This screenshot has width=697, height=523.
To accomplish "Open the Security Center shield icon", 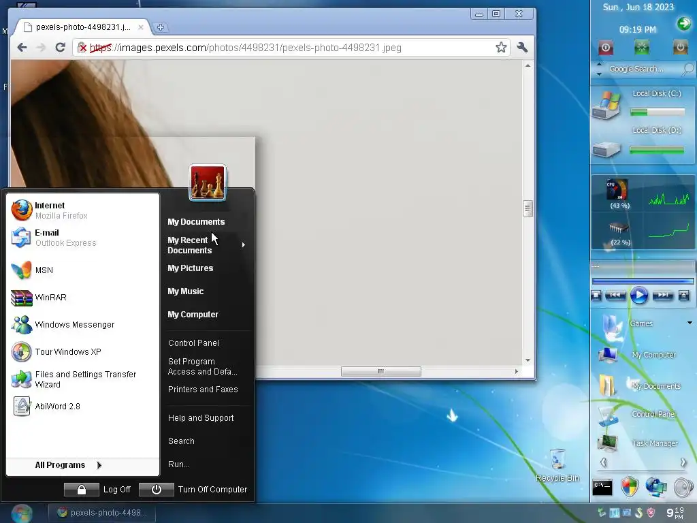I will pyautogui.click(x=630, y=487).
